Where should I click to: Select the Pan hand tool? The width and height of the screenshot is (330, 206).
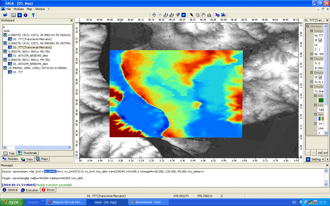click(203, 15)
